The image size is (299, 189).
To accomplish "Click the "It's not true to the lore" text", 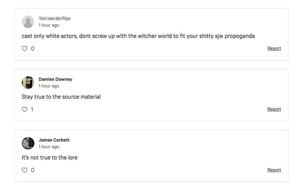I will point(50,157).
